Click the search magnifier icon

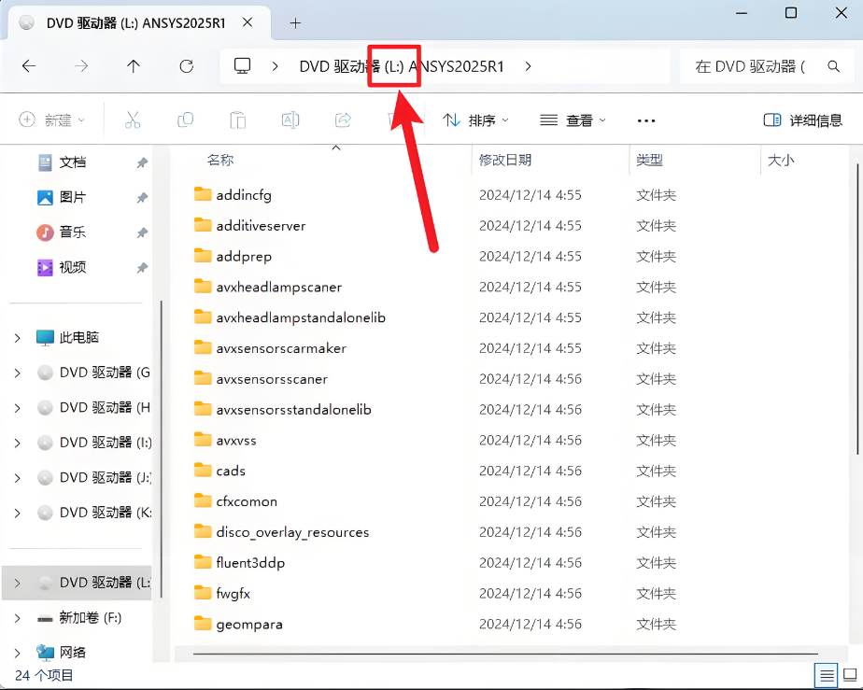[x=834, y=66]
